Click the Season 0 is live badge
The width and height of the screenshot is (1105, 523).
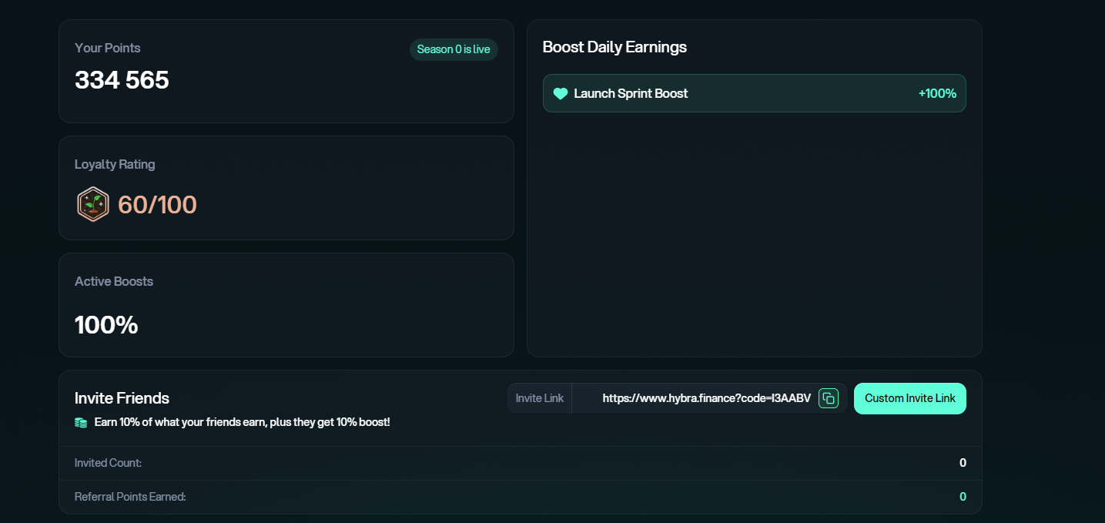click(454, 49)
